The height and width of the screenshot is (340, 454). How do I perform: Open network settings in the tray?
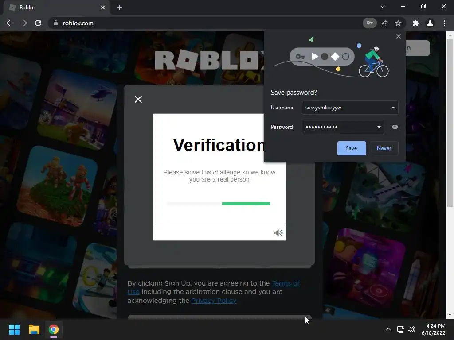[x=401, y=329]
